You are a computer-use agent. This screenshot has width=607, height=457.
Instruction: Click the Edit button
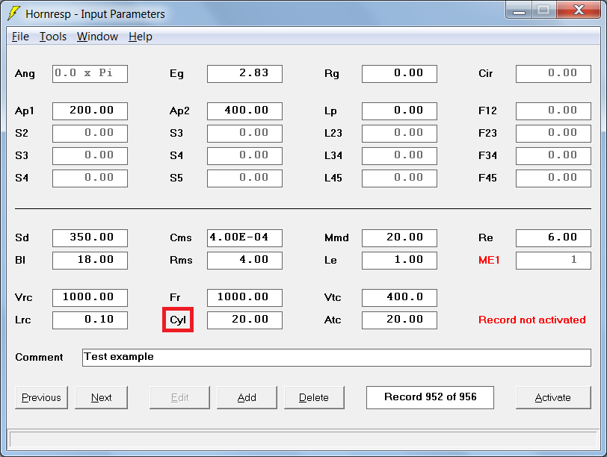tap(179, 397)
